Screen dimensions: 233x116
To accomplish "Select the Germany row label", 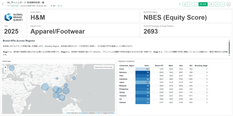I will 123,72.
